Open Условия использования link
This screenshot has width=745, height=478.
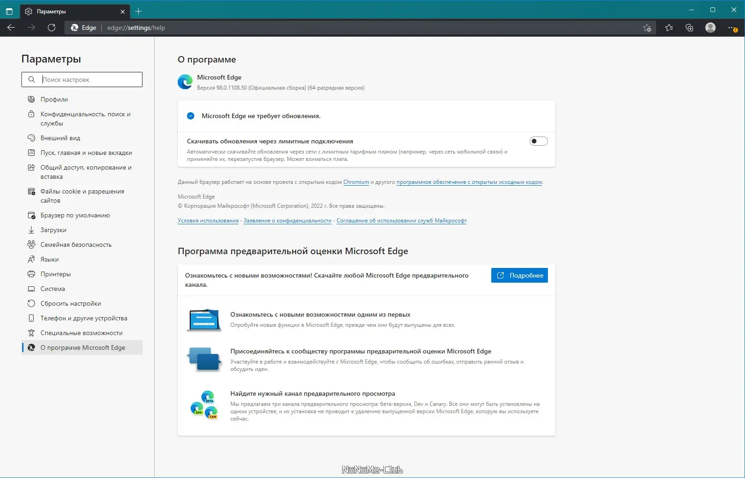pos(208,221)
